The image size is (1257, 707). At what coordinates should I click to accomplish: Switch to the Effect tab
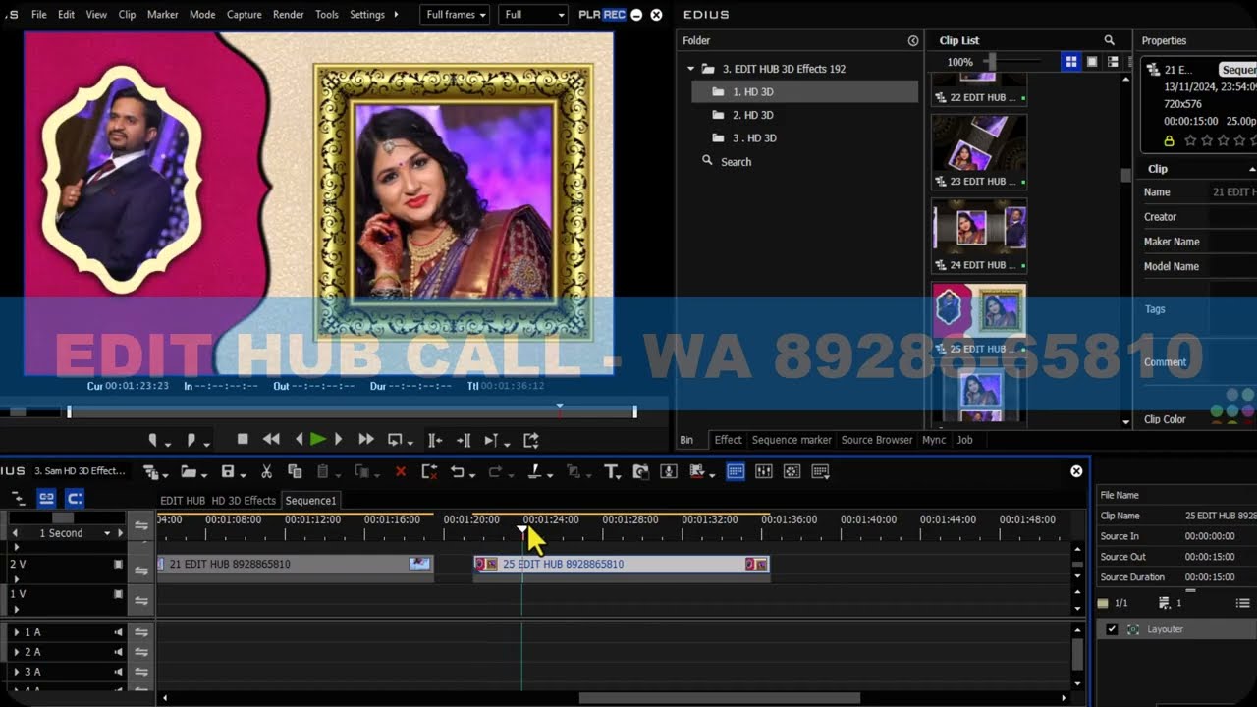[x=728, y=440]
